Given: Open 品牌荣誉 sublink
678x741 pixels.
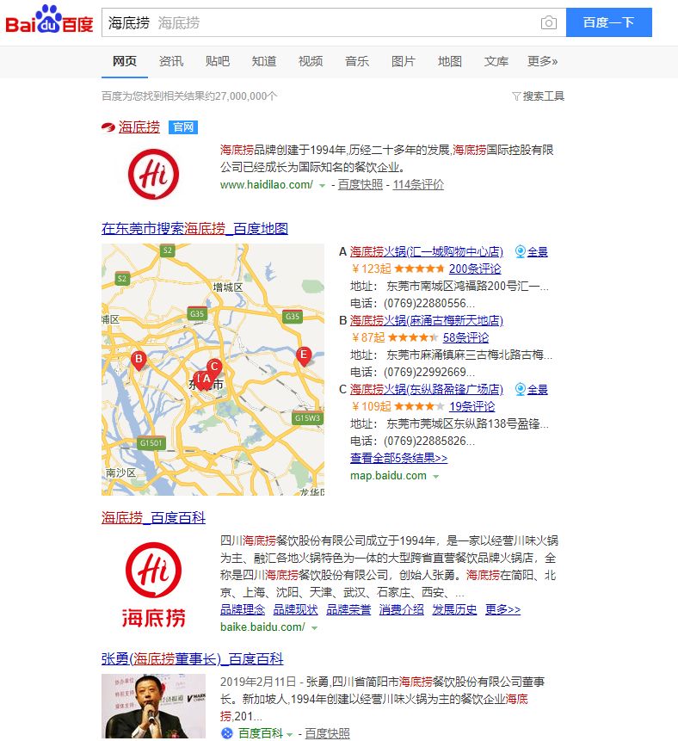Looking at the screenshot, I should (348, 609).
